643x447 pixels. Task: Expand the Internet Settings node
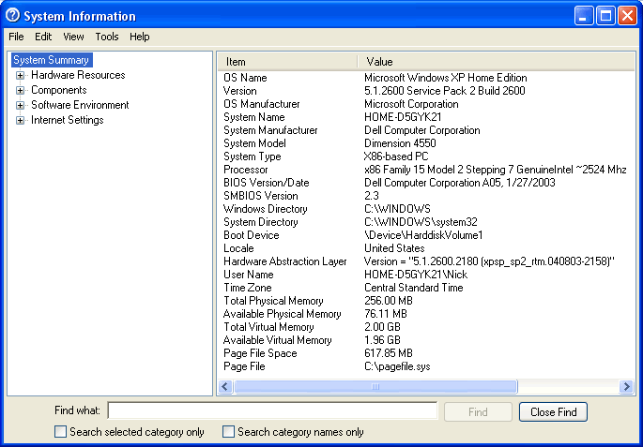[20, 120]
